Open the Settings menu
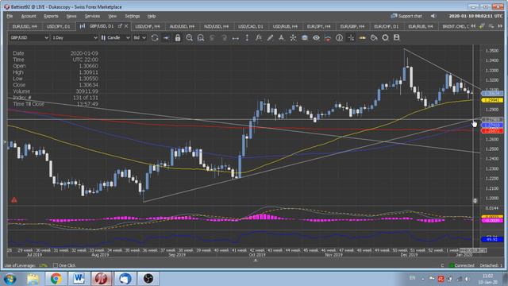This screenshot has height=286, width=508. click(133, 16)
